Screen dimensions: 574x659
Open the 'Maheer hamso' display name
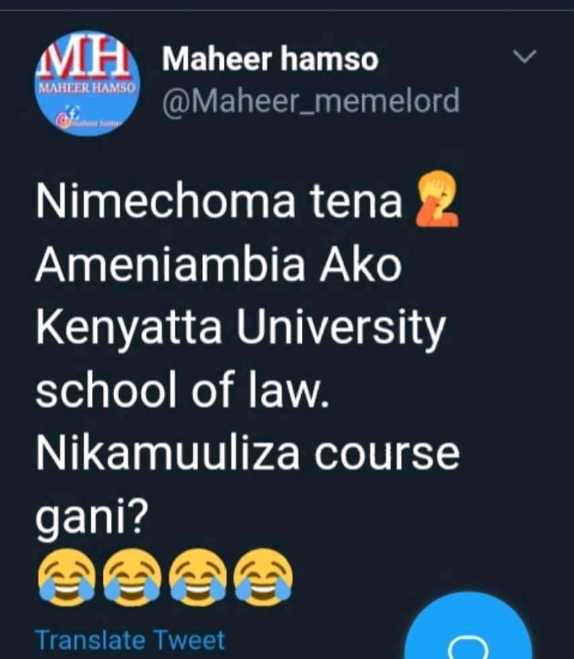270,59
